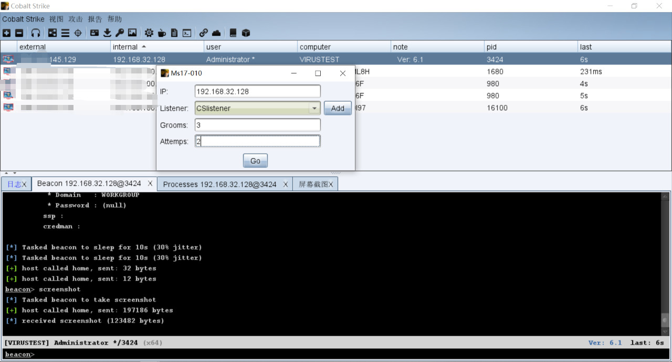The width and height of the screenshot is (672, 362).
Task: Click the VIRUSTEST session row computer icon
Action: (8, 59)
